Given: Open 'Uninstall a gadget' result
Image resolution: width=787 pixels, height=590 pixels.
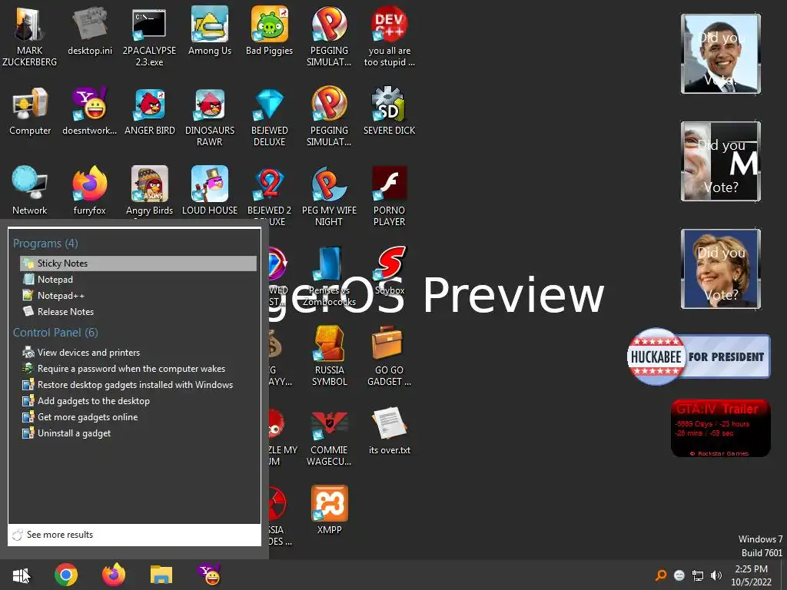Looking at the screenshot, I should point(138,433).
